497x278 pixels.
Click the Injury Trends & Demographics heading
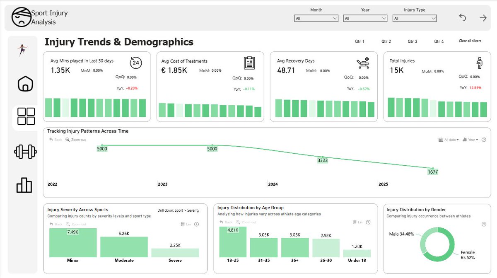click(119, 42)
